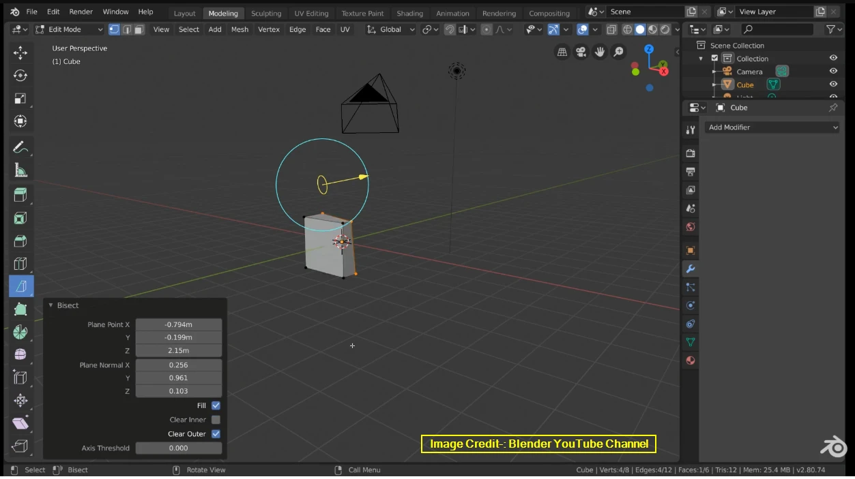Switch to the Sculpting workspace tab
The height and width of the screenshot is (479, 855).
266,13
